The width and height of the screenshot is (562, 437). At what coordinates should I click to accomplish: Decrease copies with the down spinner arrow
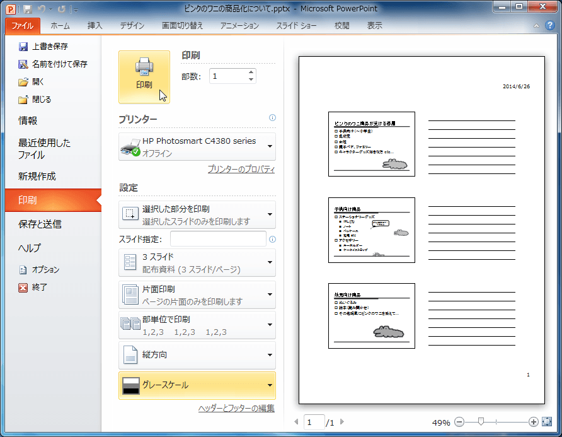(251, 79)
